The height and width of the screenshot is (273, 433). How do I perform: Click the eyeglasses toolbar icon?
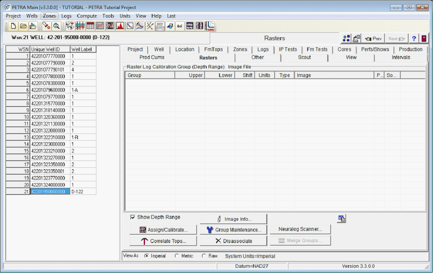click(180, 26)
